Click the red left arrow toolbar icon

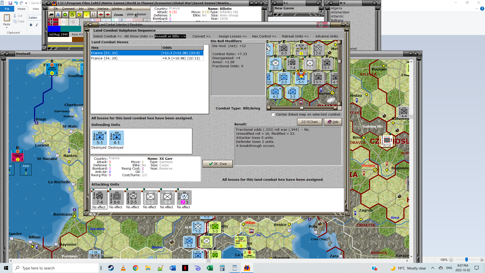click(x=101, y=15)
